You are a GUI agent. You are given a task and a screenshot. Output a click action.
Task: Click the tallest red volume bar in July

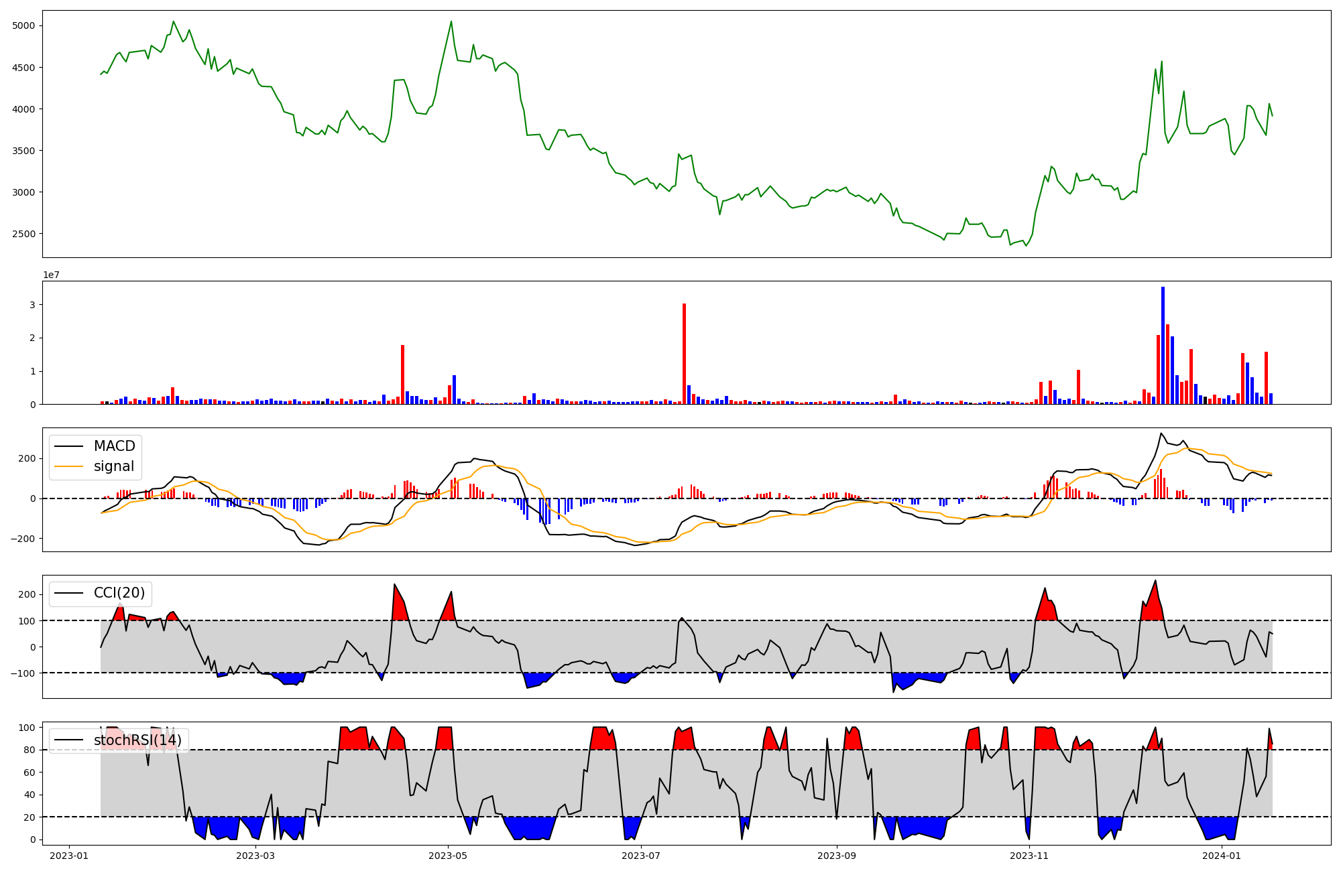coord(684,354)
